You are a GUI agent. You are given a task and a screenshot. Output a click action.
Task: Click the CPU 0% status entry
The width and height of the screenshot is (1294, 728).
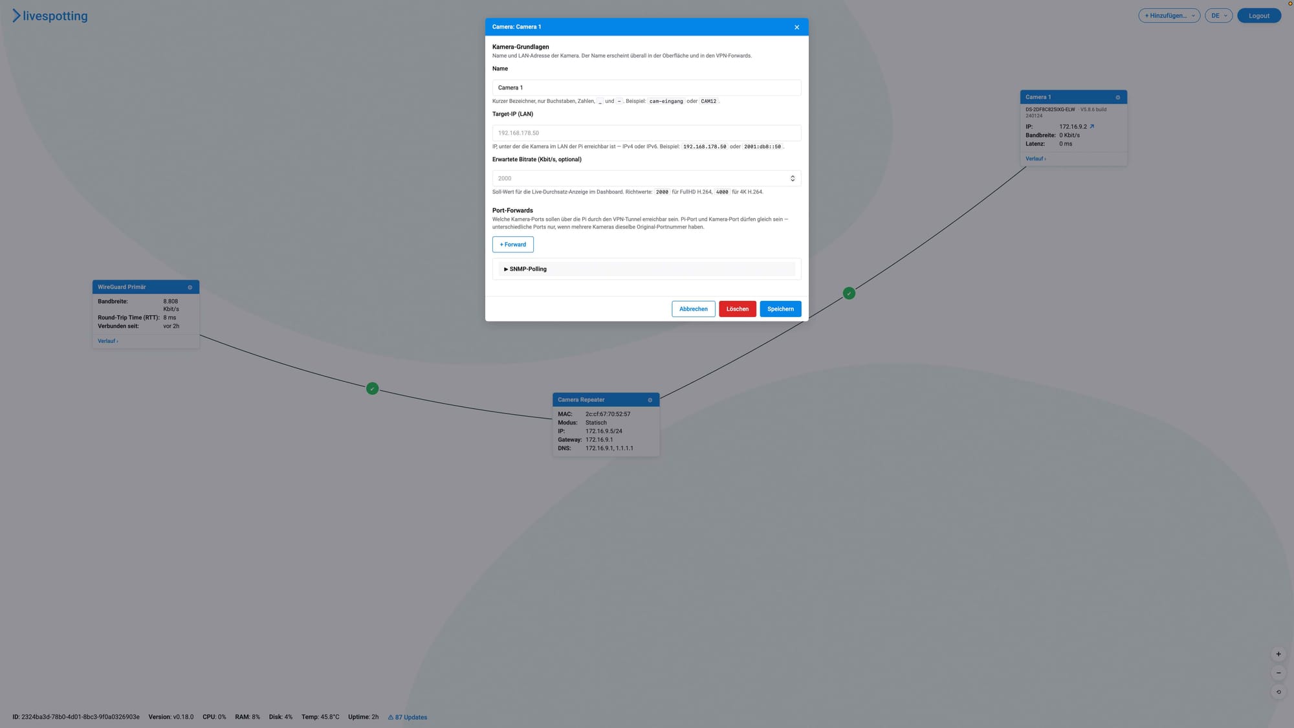click(x=214, y=717)
